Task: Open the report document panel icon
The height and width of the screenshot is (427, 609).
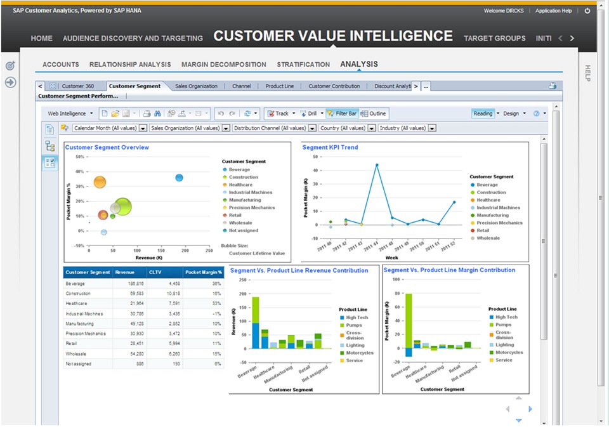Action: (x=49, y=129)
